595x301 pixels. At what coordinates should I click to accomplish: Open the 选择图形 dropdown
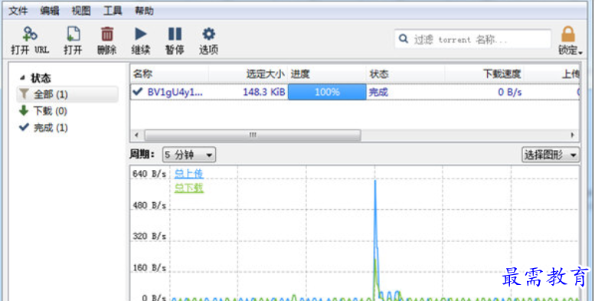click(551, 155)
